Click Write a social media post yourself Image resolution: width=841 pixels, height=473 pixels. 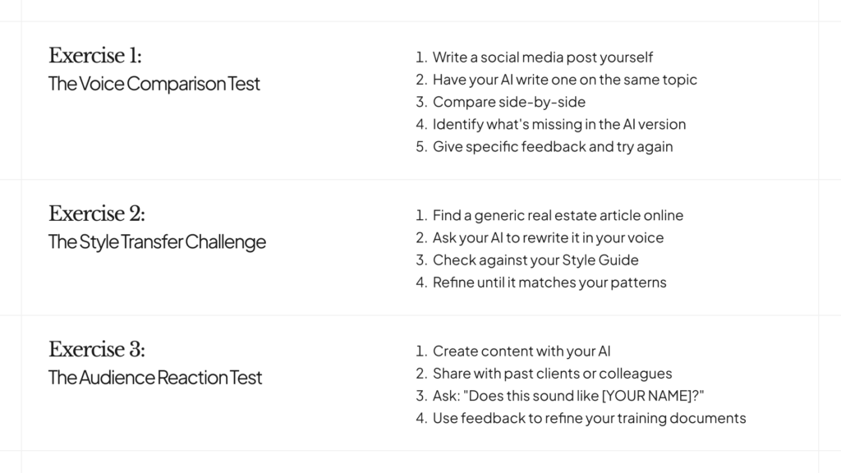click(543, 57)
